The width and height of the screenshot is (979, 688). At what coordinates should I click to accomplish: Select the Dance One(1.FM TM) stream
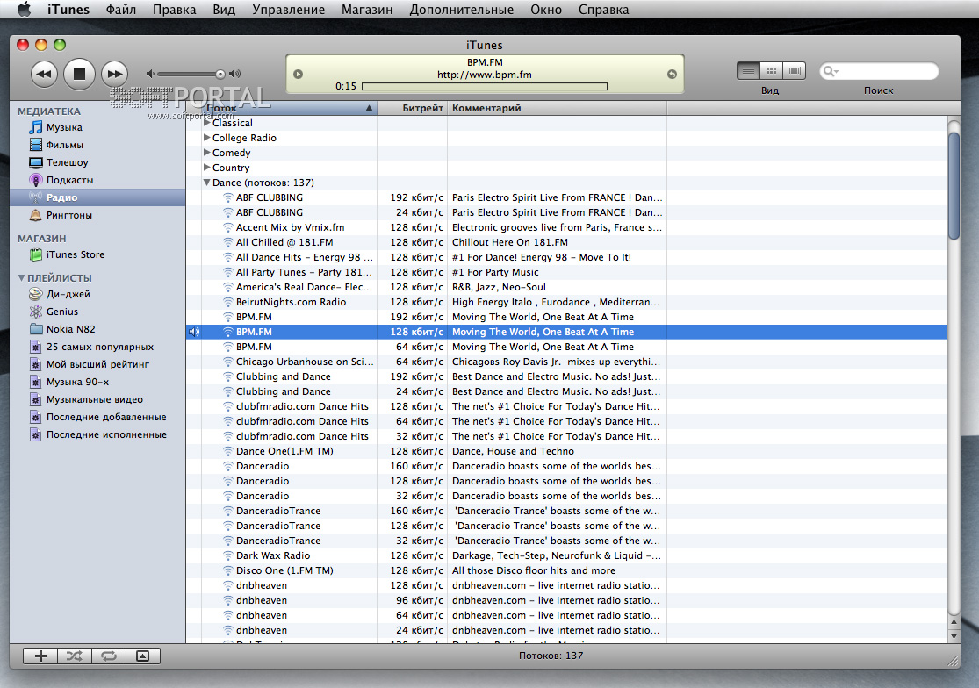[x=566, y=451]
